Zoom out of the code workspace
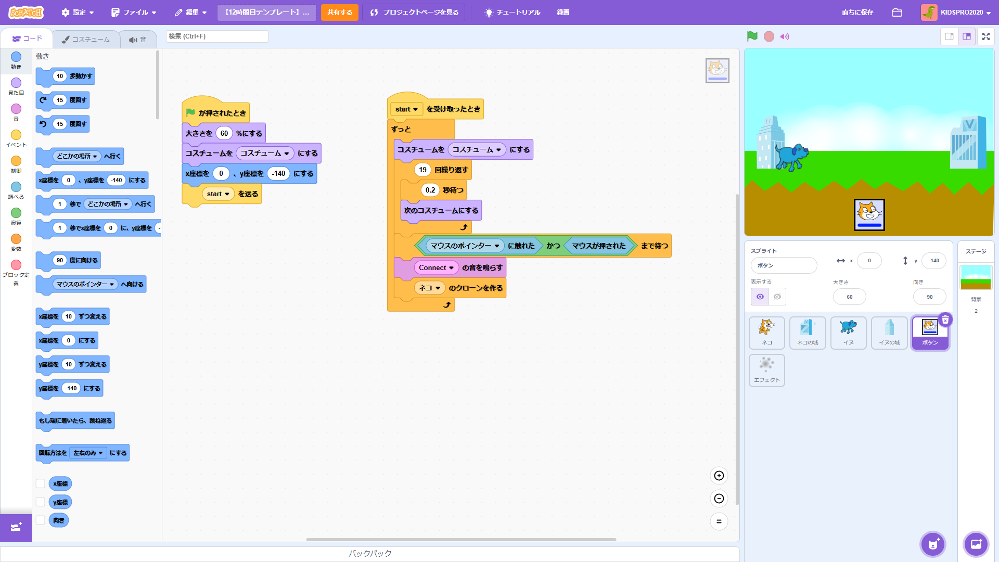The image size is (999, 562). 719,499
